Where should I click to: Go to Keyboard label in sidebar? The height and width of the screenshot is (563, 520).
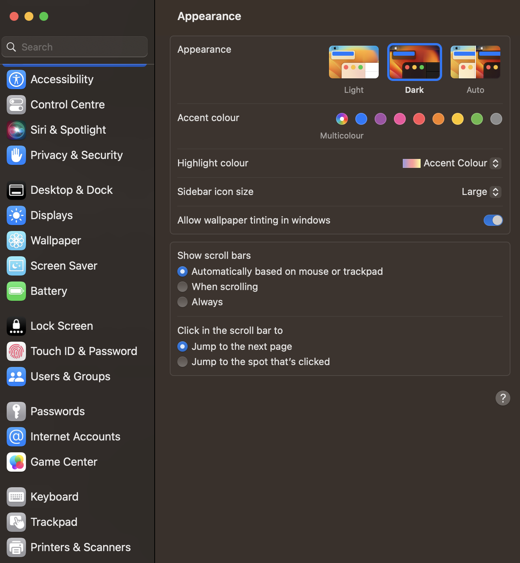55,497
